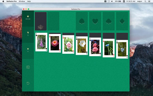Screen dimensions: 153x96
Task: Select the 9 of hearts card
Action: [55, 43]
